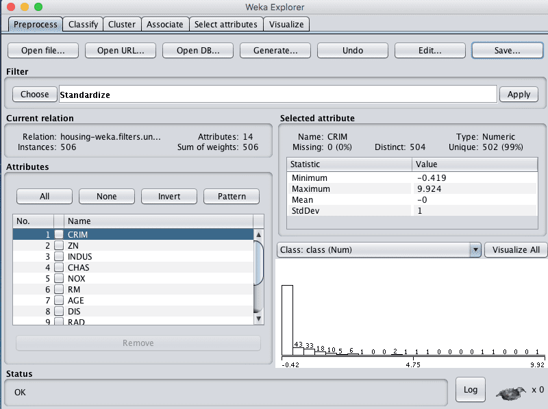Click the Mean statistic row

pyautogui.click(x=412, y=199)
